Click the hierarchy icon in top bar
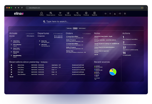The height and width of the screenshot is (104, 152). (115, 13)
